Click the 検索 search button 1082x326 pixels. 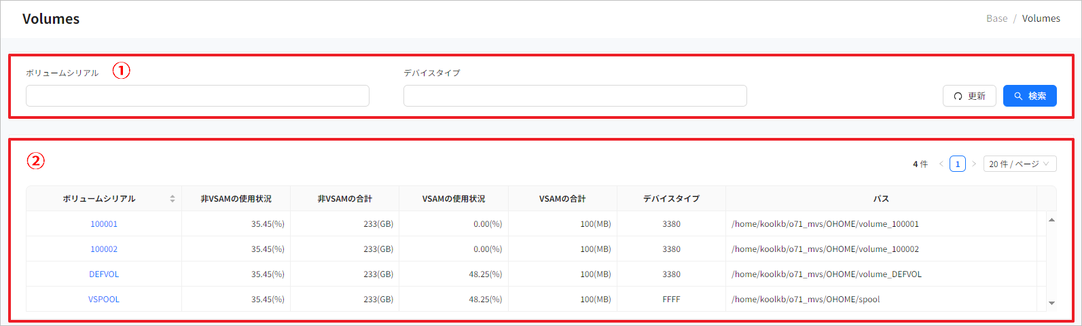pos(1030,96)
